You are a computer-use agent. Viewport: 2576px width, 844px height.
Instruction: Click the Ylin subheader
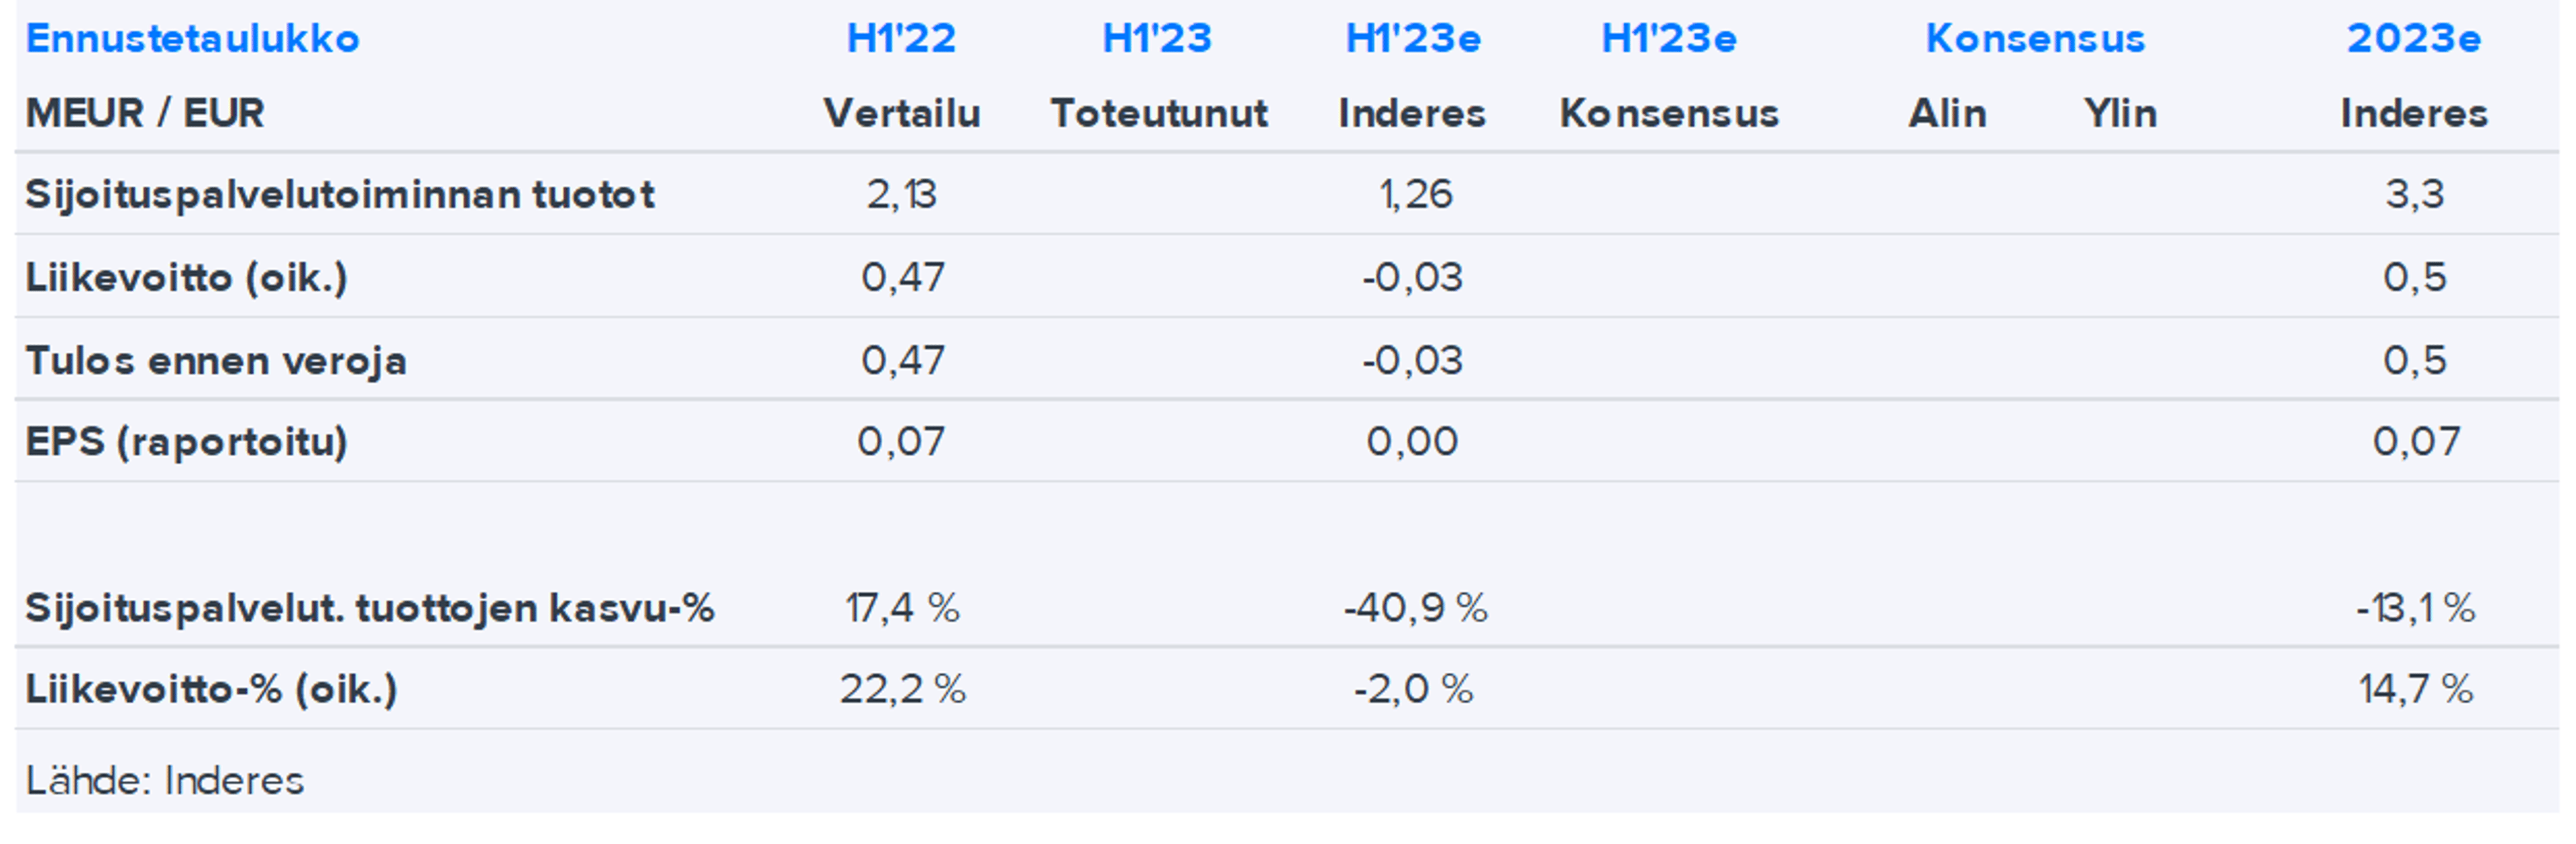click(2120, 113)
